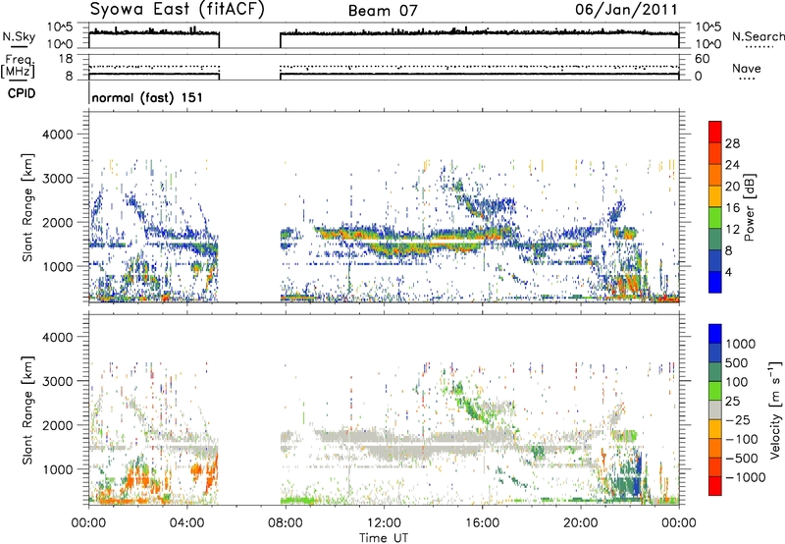Click the 'Nave' legend label
The image size is (785, 544).
click(747, 68)
